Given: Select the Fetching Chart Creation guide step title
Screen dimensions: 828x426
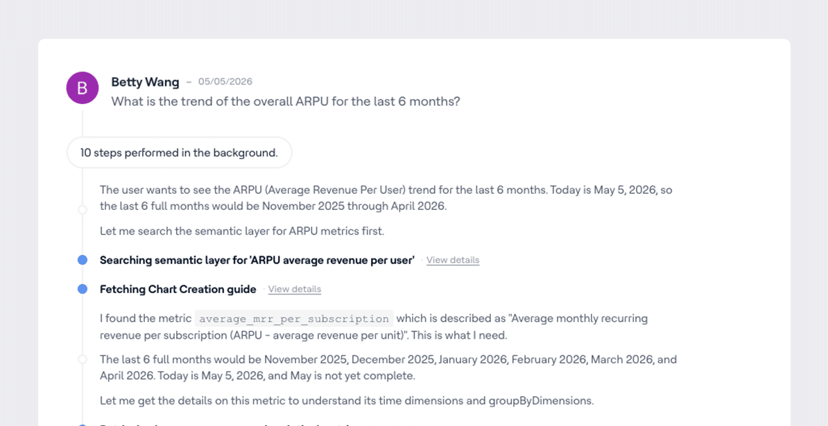Looking at the screenshot, I should [178, 289].
